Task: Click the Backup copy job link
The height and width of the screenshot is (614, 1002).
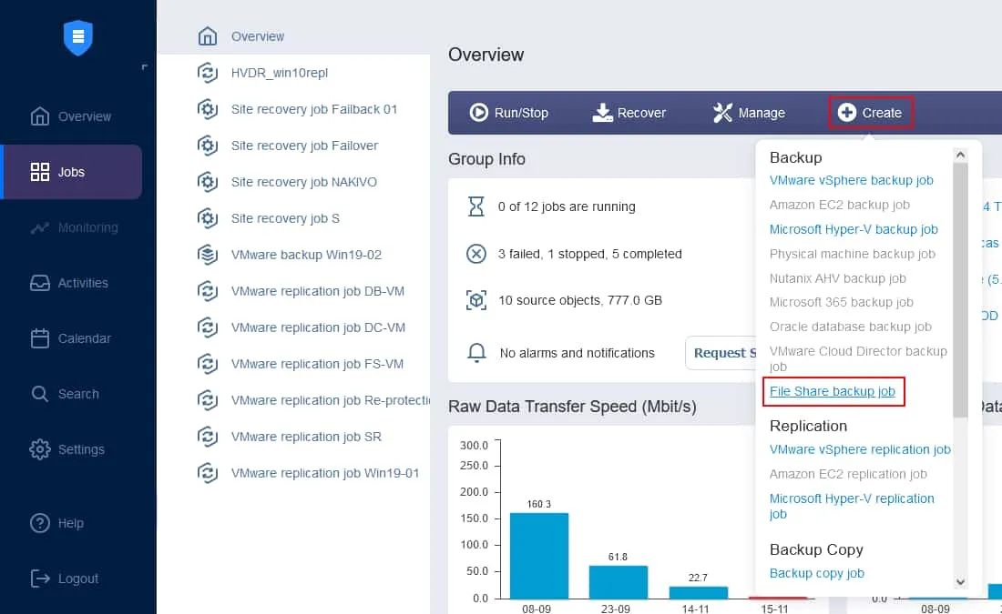Action: pos(816,573)
